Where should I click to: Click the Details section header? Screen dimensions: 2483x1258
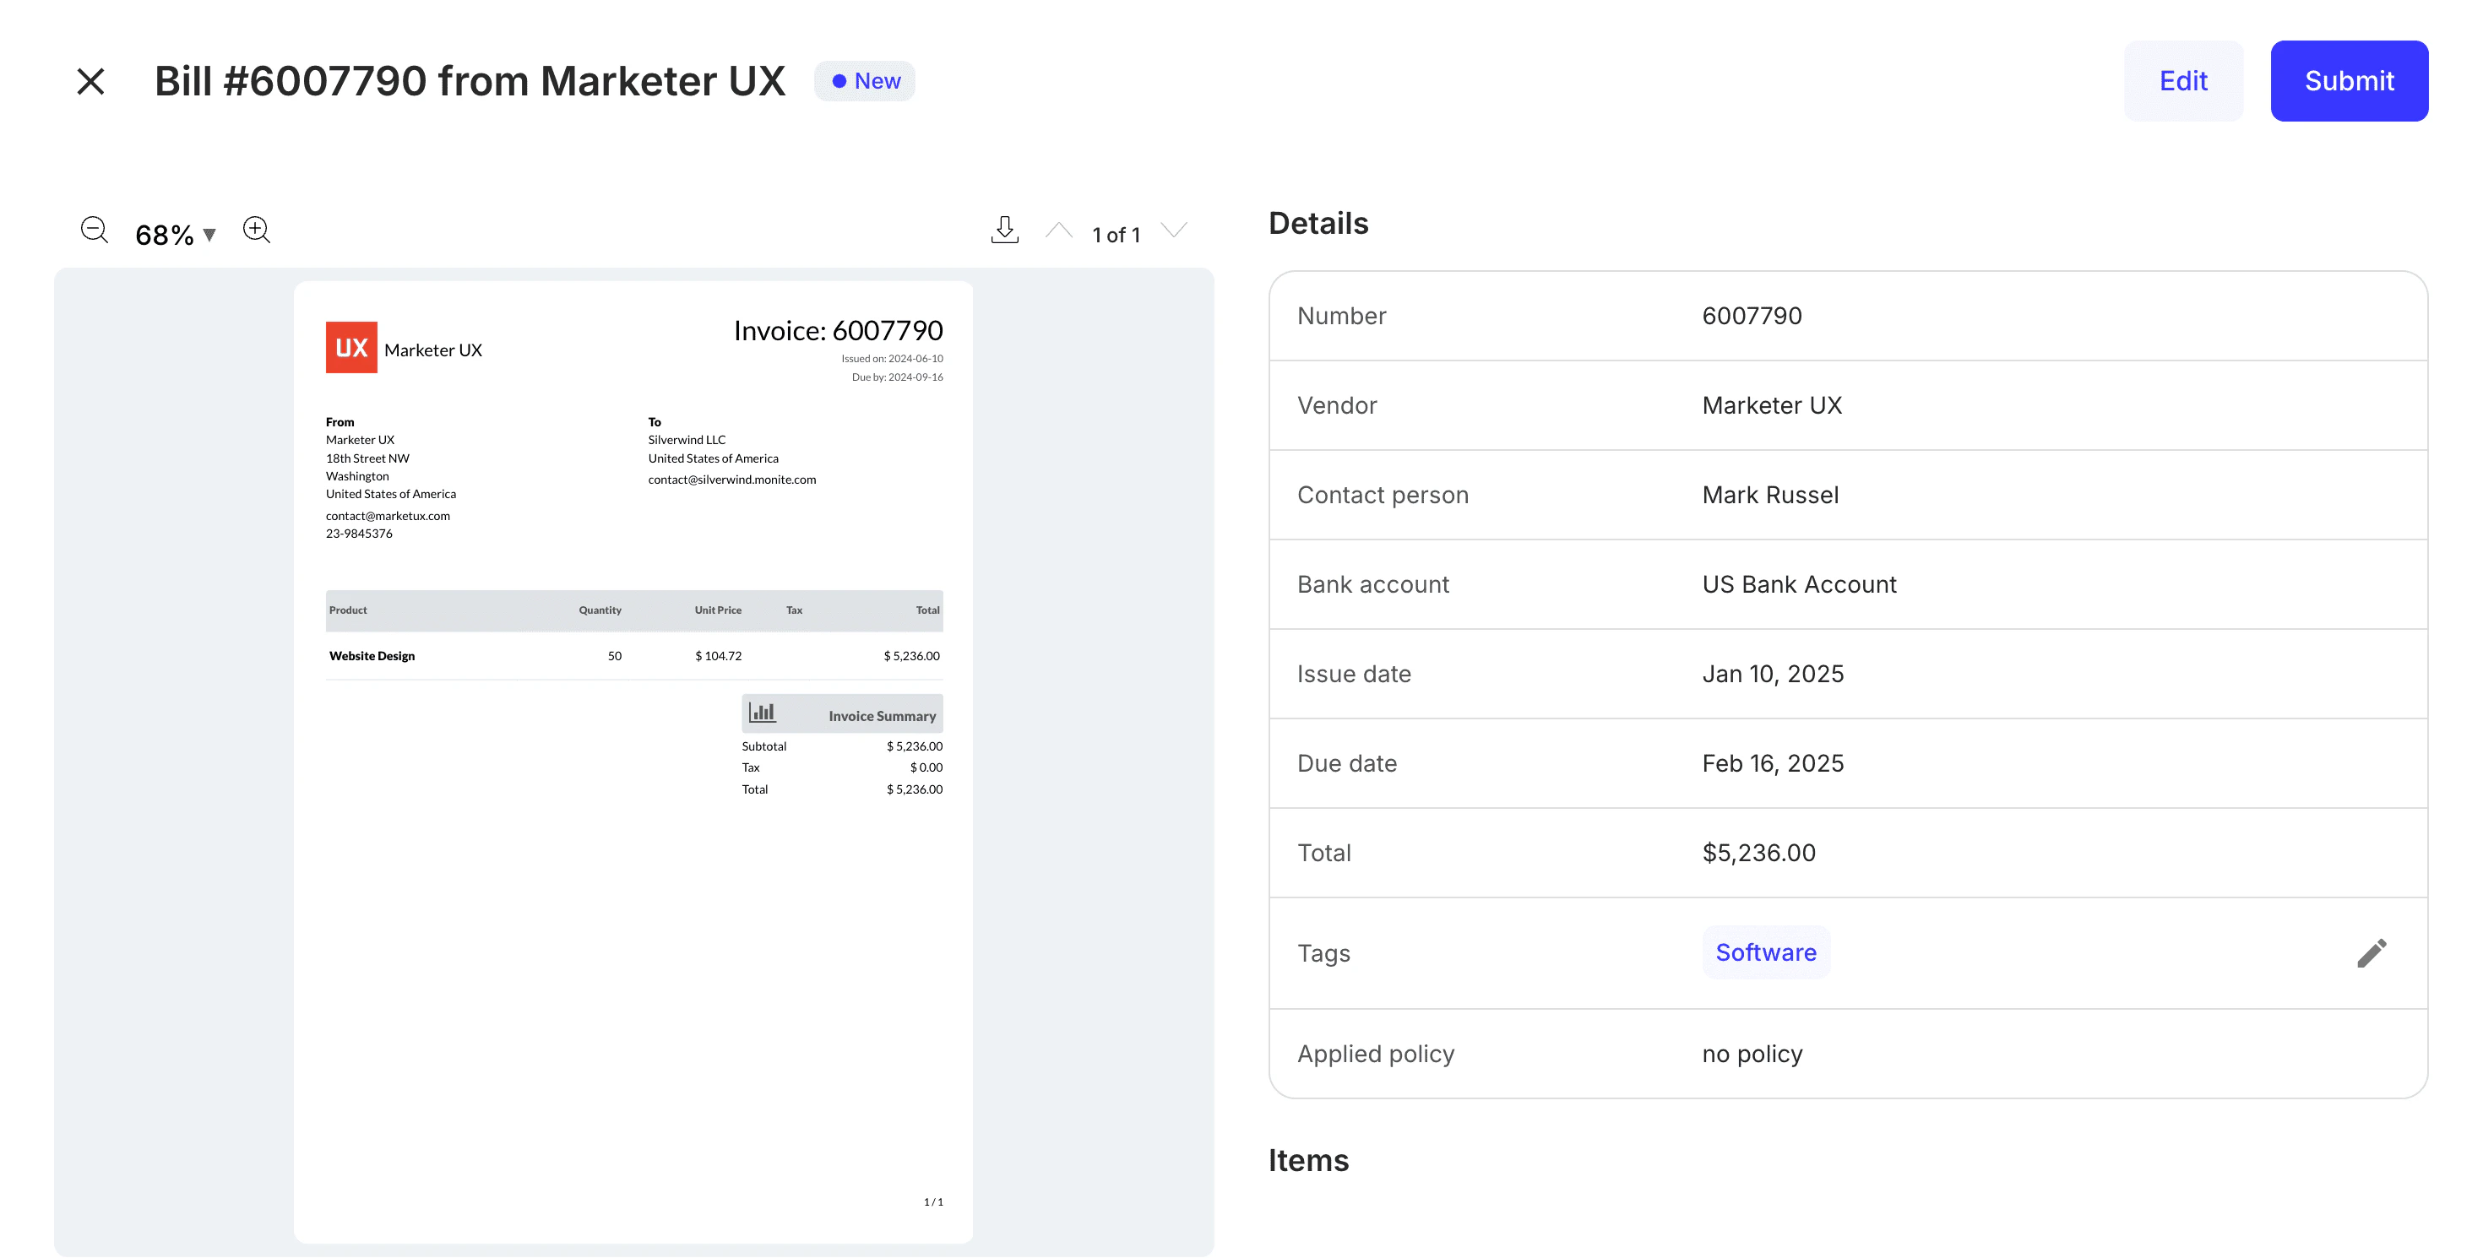1318,223
